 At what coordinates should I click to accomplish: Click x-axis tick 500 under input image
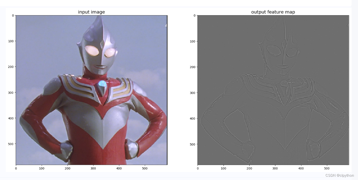click(145, 168)
